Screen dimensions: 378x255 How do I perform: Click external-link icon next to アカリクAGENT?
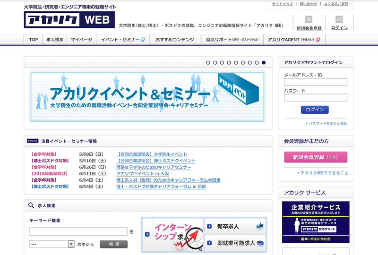pos(318,40)
